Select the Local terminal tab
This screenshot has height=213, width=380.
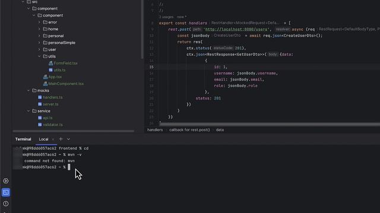tap(43, 140)
